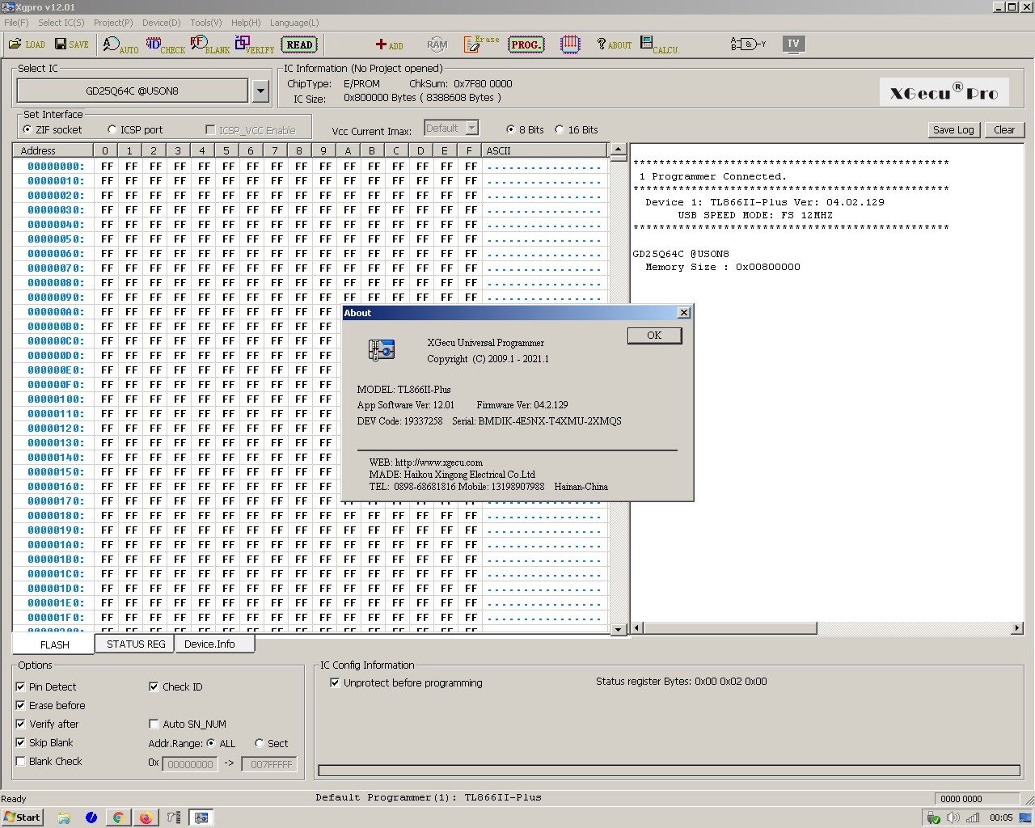The image size is (1035, 828).
Task: Launch Chrome from the taskbar
Action: coord(118,817)
